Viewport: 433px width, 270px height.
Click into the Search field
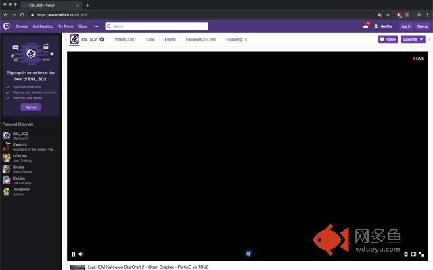coord(159,26)
